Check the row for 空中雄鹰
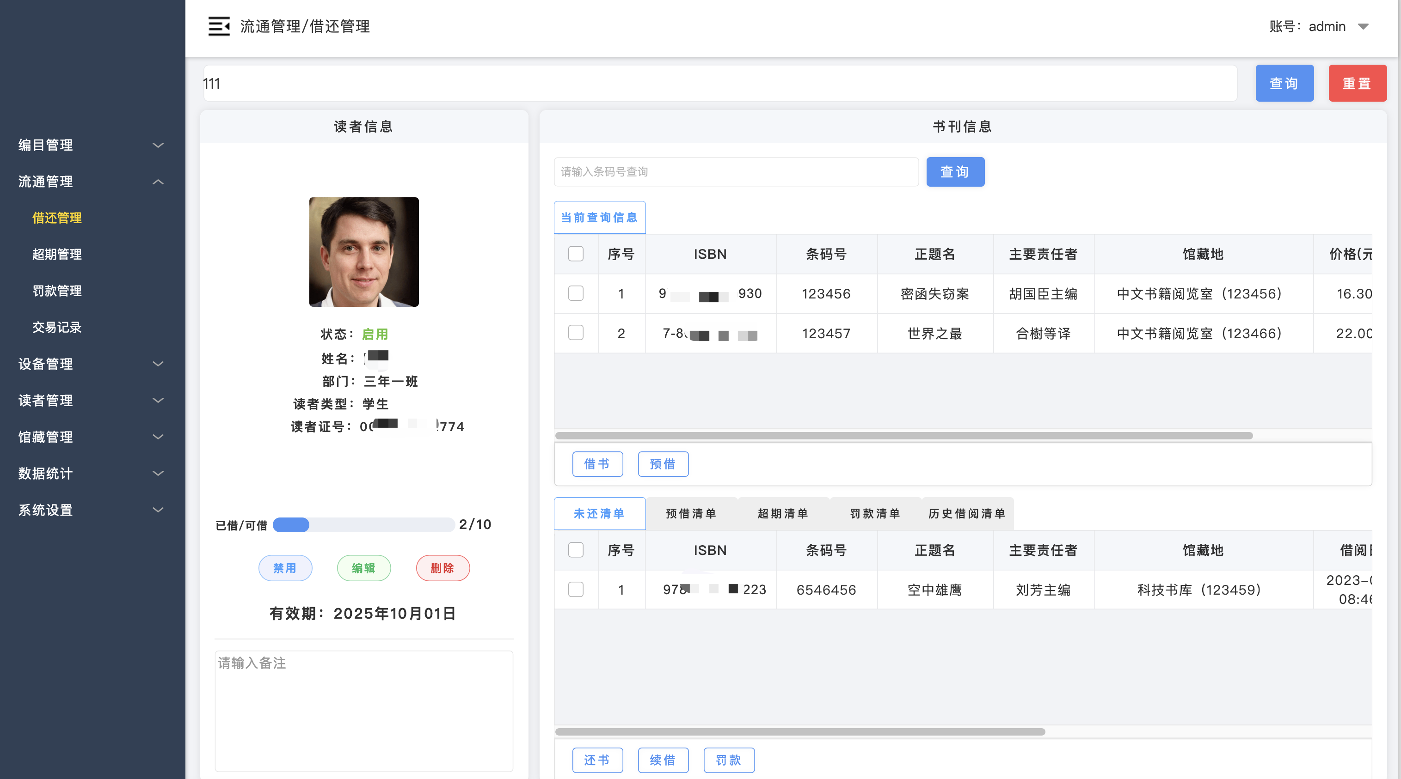 coord(575,589)
